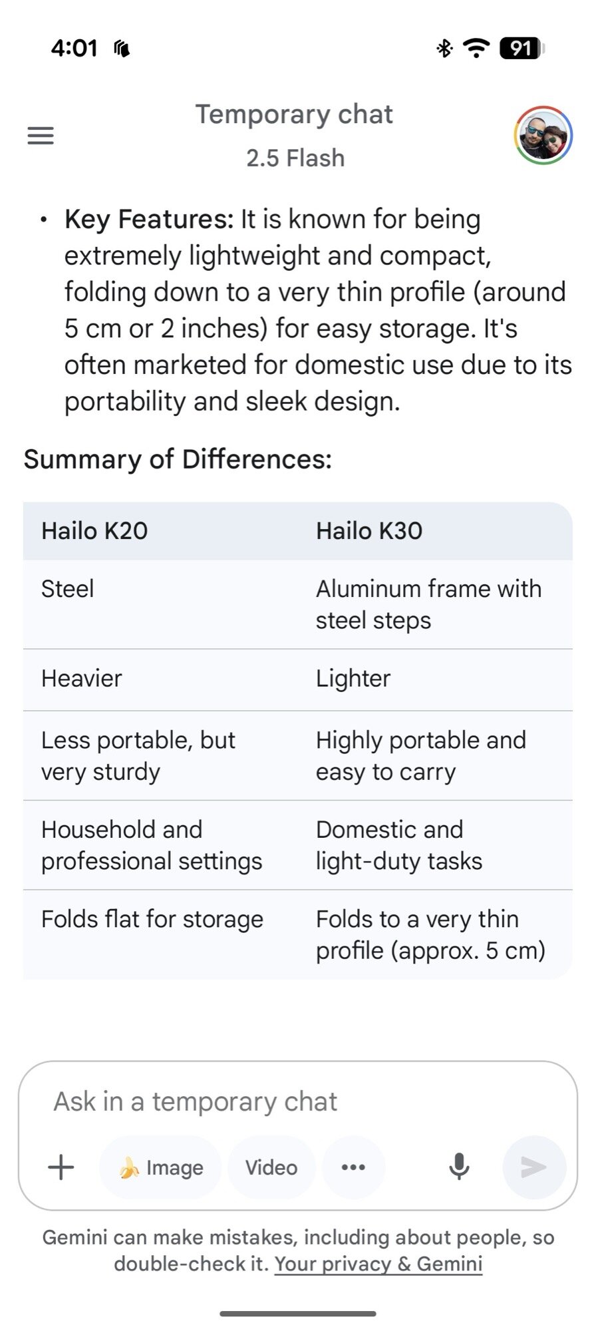Open the 2.5 Flash model selector
The height and width of the screenshot is (1331, 596).
295,158
